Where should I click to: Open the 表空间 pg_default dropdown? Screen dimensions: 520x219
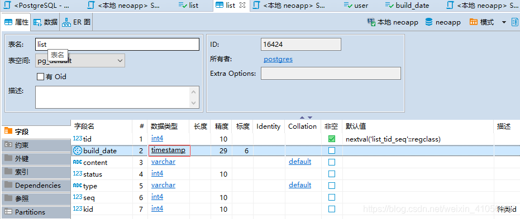pyautogui.click(x=80, y=61)
